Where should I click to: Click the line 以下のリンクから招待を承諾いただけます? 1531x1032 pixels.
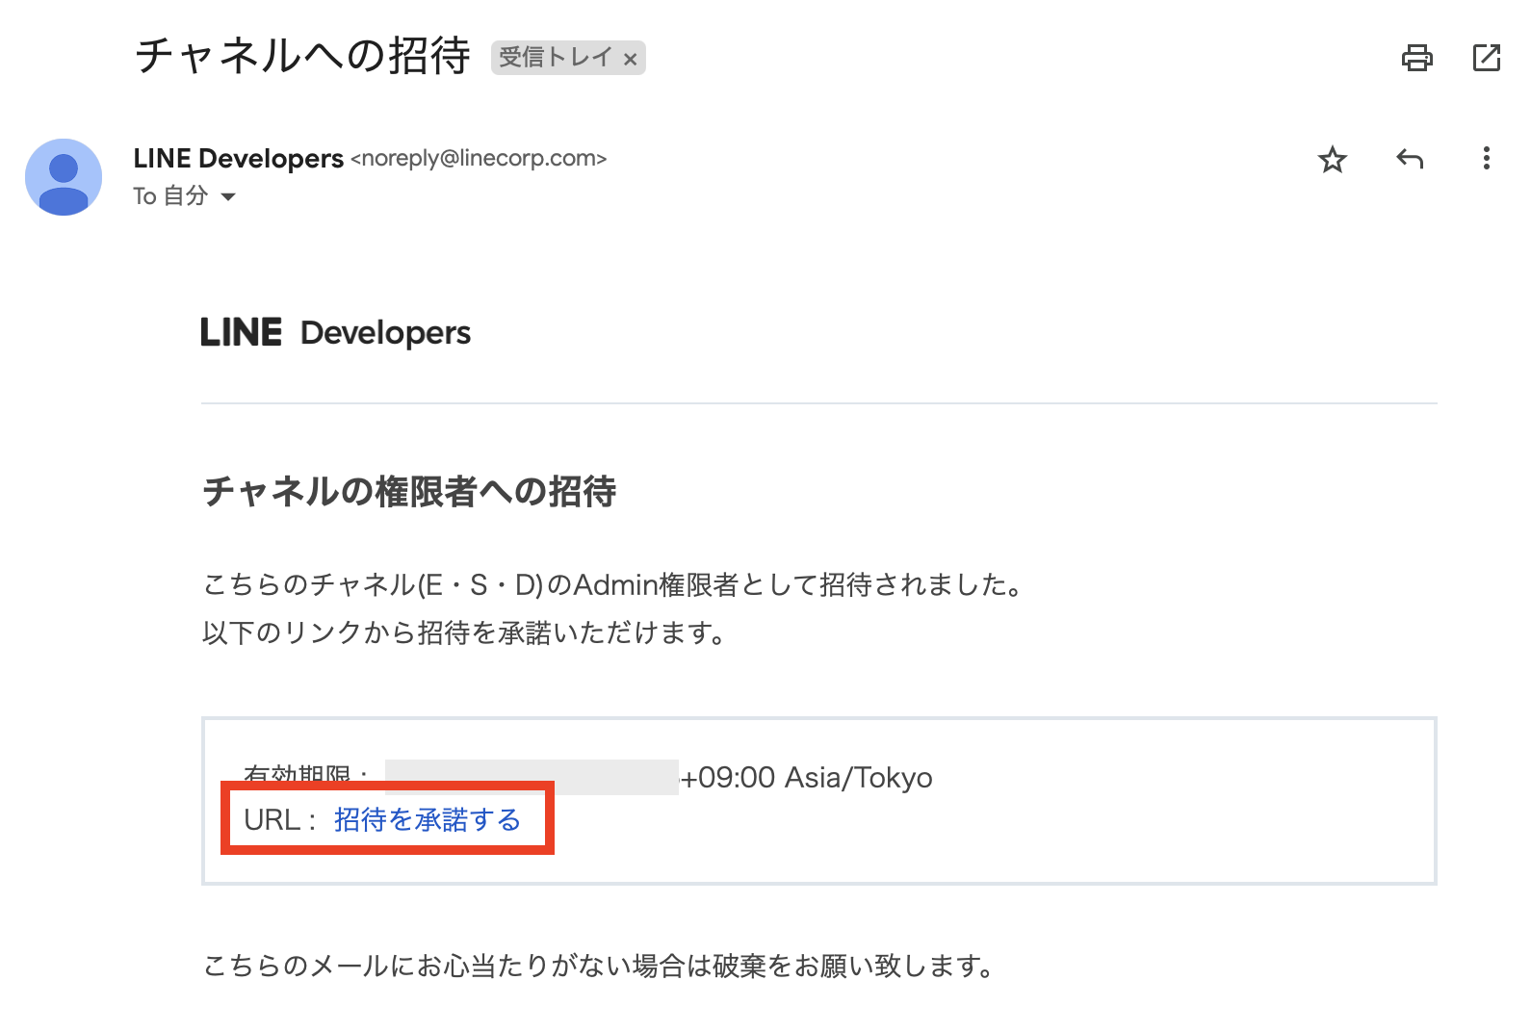coord(464,632)
